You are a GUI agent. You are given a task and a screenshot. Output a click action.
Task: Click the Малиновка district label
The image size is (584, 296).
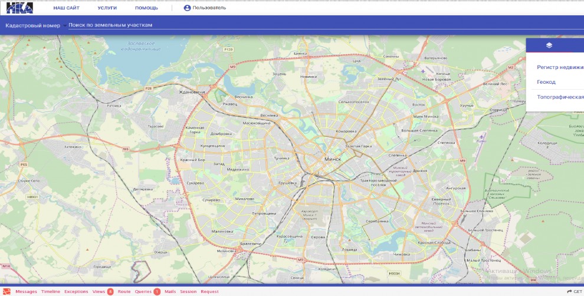coord(222,231)
